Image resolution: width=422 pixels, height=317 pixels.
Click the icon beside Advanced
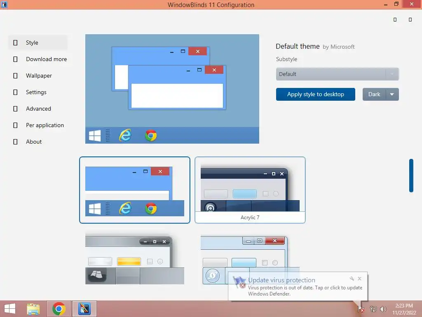tap(15, 109)
